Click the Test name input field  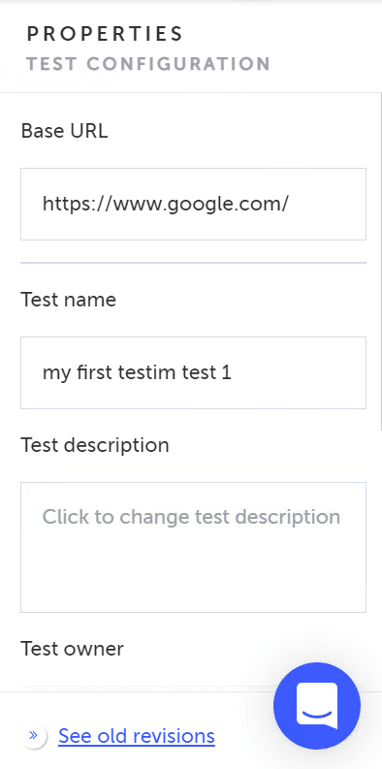pos(193,372)
